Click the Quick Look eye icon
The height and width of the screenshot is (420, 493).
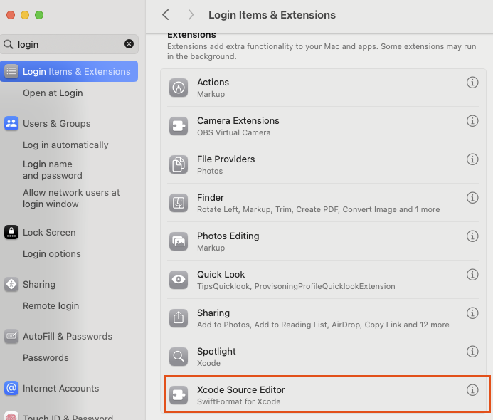[179, 280]
